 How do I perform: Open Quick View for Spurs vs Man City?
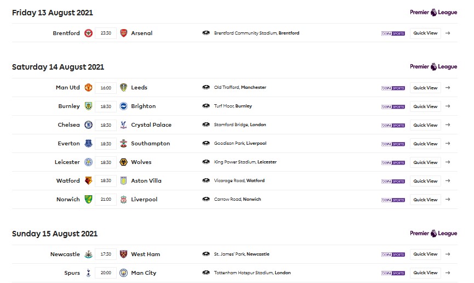click(x=425, y=273)
